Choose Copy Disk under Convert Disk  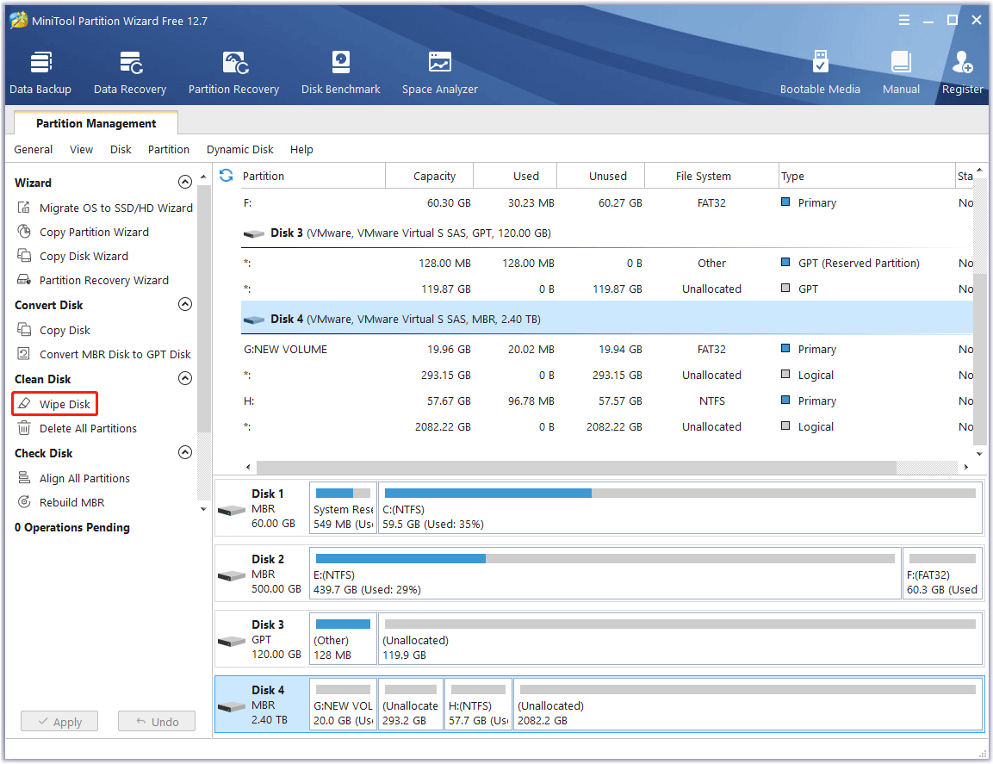[54, 330]
